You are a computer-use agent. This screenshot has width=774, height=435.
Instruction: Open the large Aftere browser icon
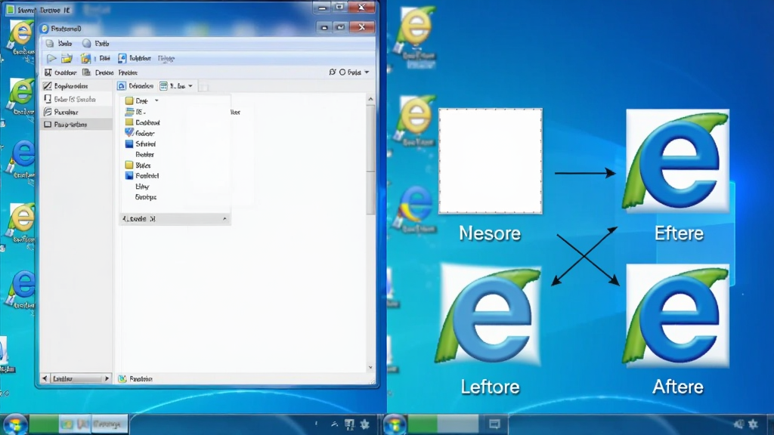(676, 316)
